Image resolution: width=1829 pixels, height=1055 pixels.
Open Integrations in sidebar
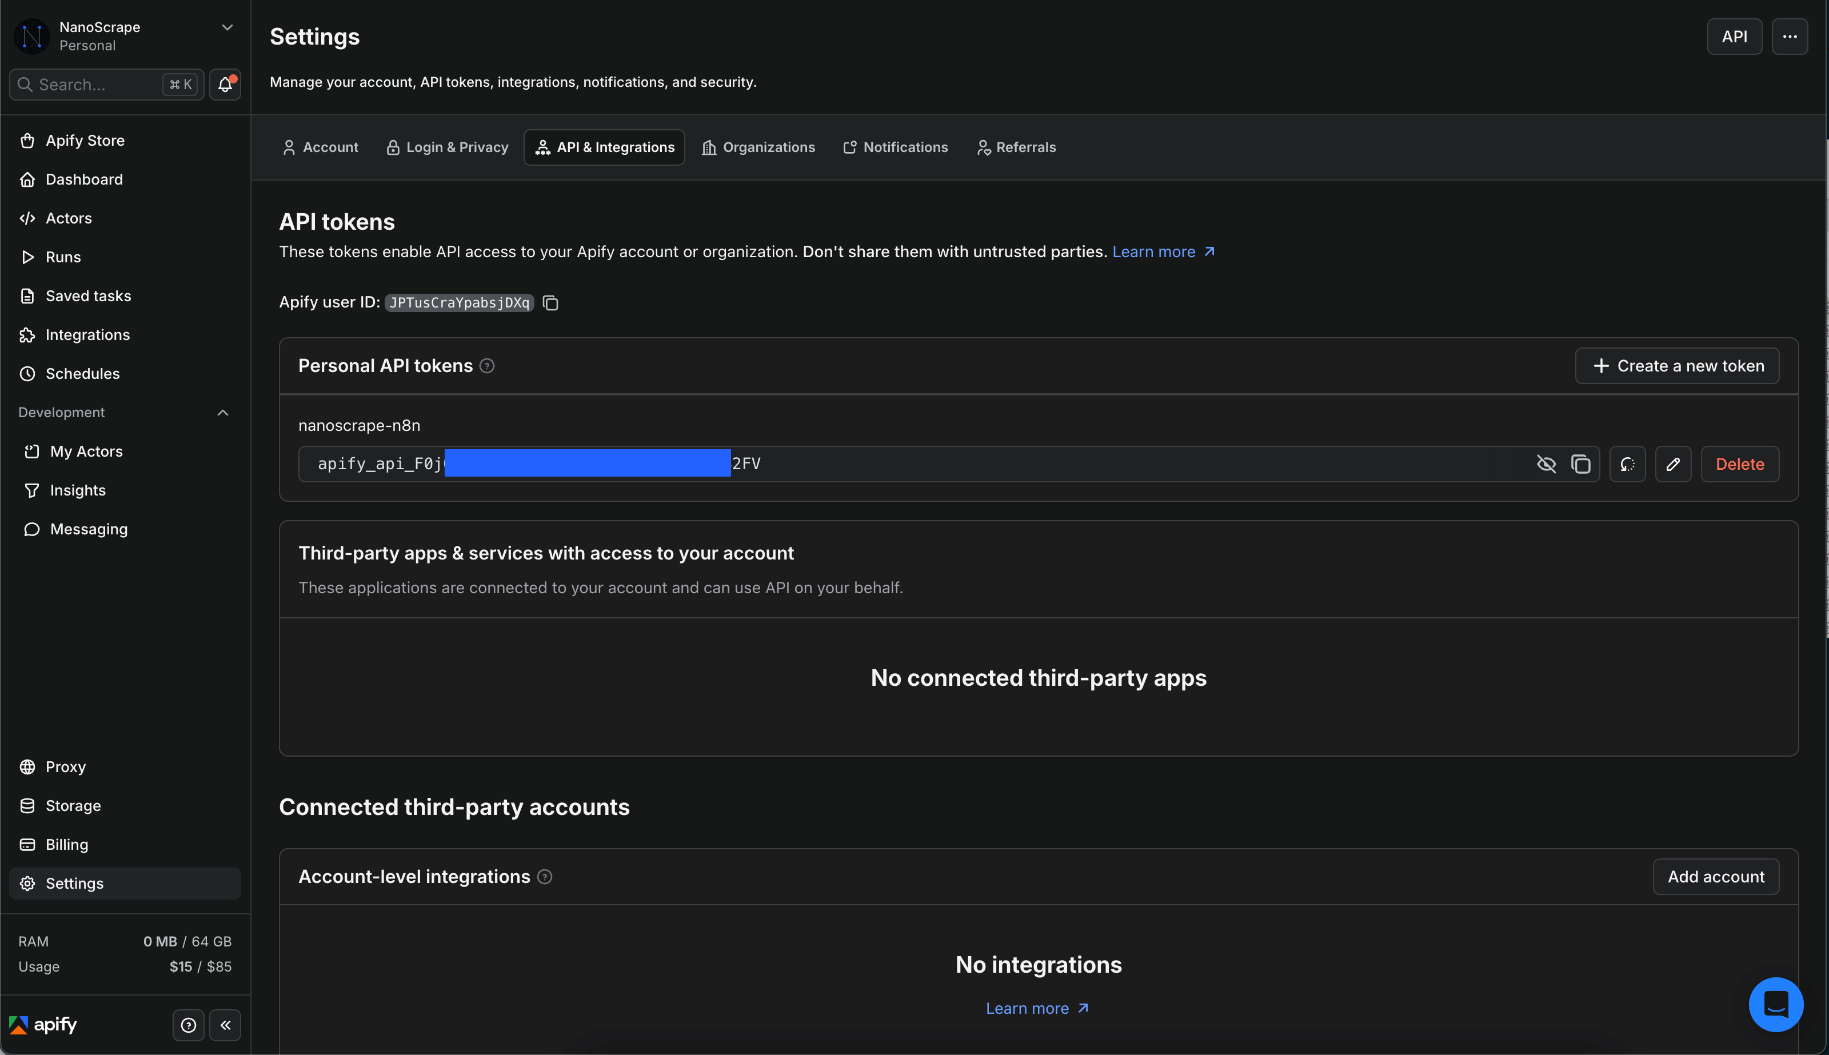click(125, 335)
